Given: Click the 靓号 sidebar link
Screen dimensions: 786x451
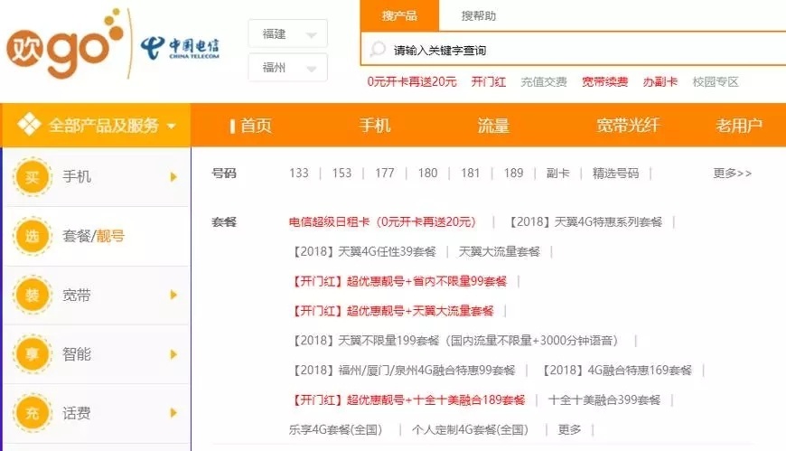Looking at the screenshot, I should (x=110, y=236).
